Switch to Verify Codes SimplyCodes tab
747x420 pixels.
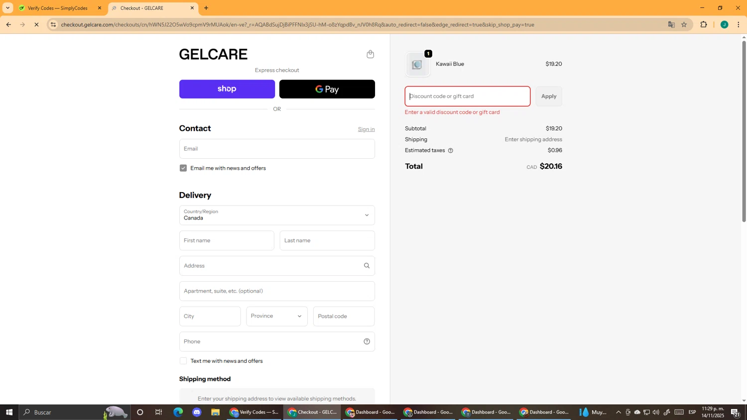pos(57,8)
